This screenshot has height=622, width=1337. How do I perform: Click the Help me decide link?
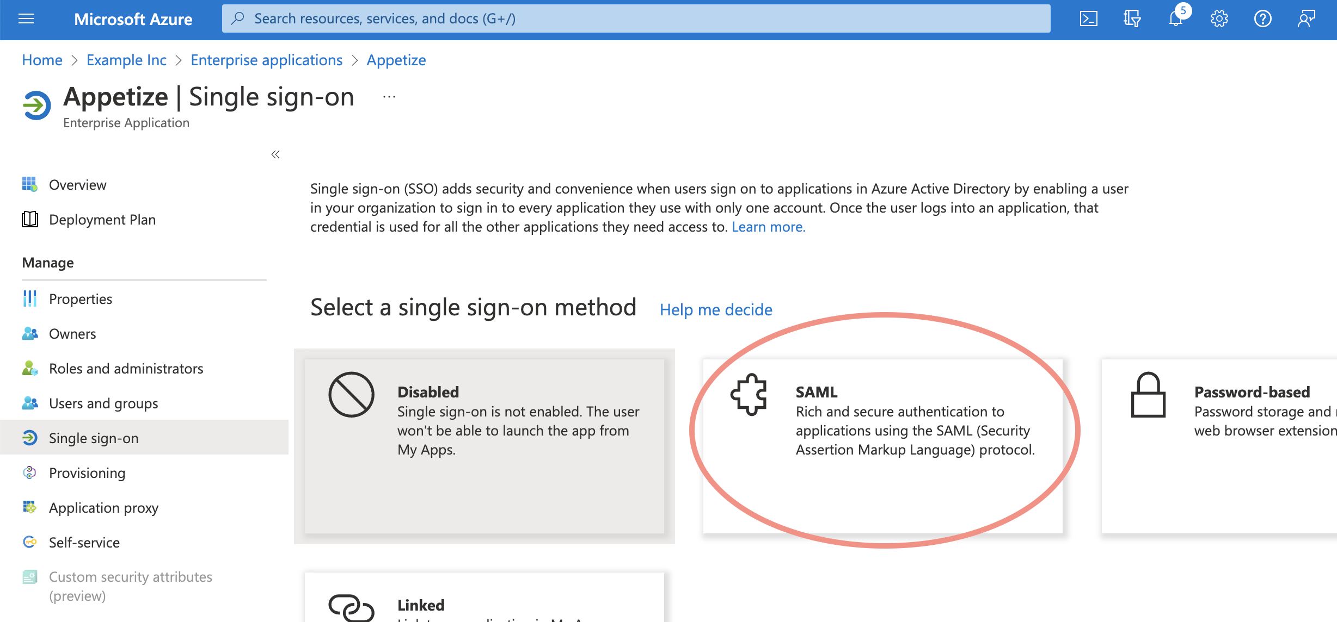(x=716, y=310)
